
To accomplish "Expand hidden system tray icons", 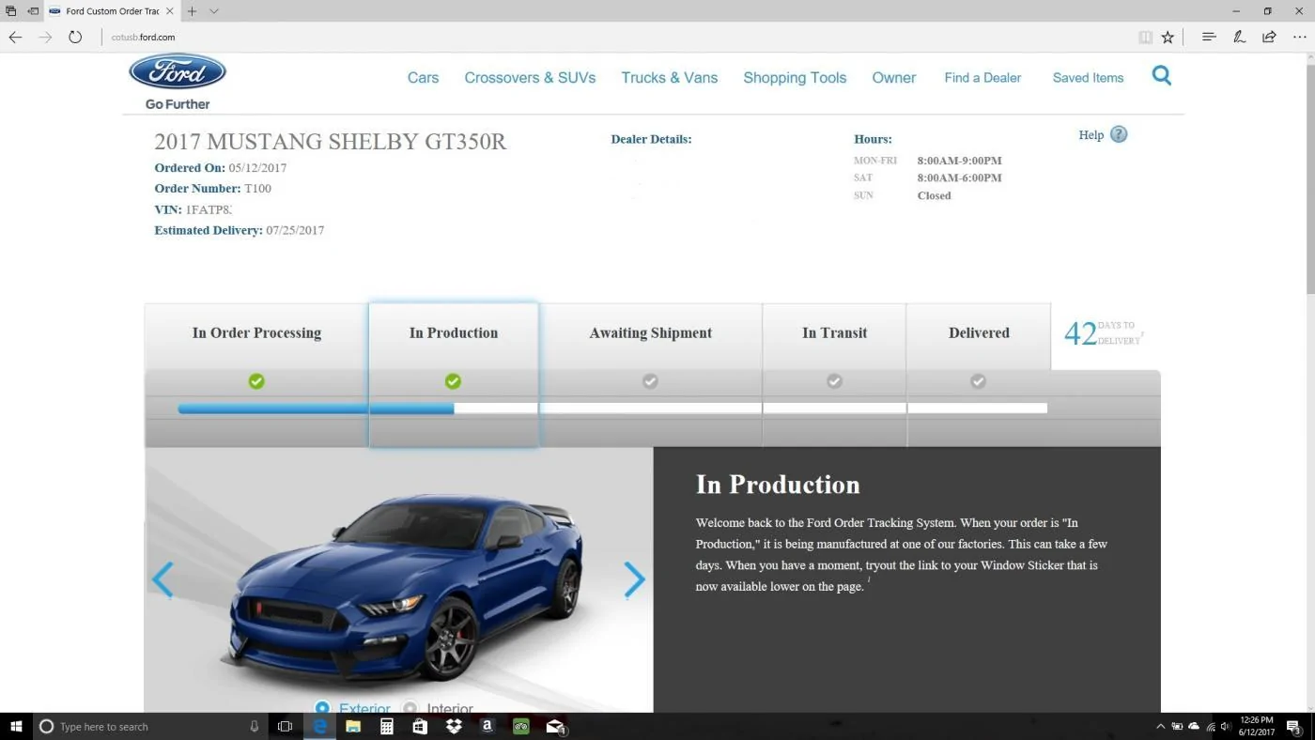I will coord(1160,726).
